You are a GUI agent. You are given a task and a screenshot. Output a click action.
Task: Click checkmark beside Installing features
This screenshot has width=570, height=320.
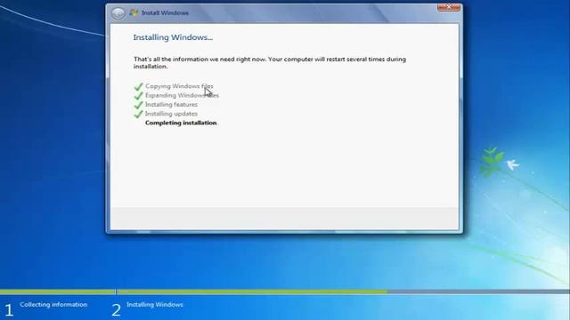point(138,105)
